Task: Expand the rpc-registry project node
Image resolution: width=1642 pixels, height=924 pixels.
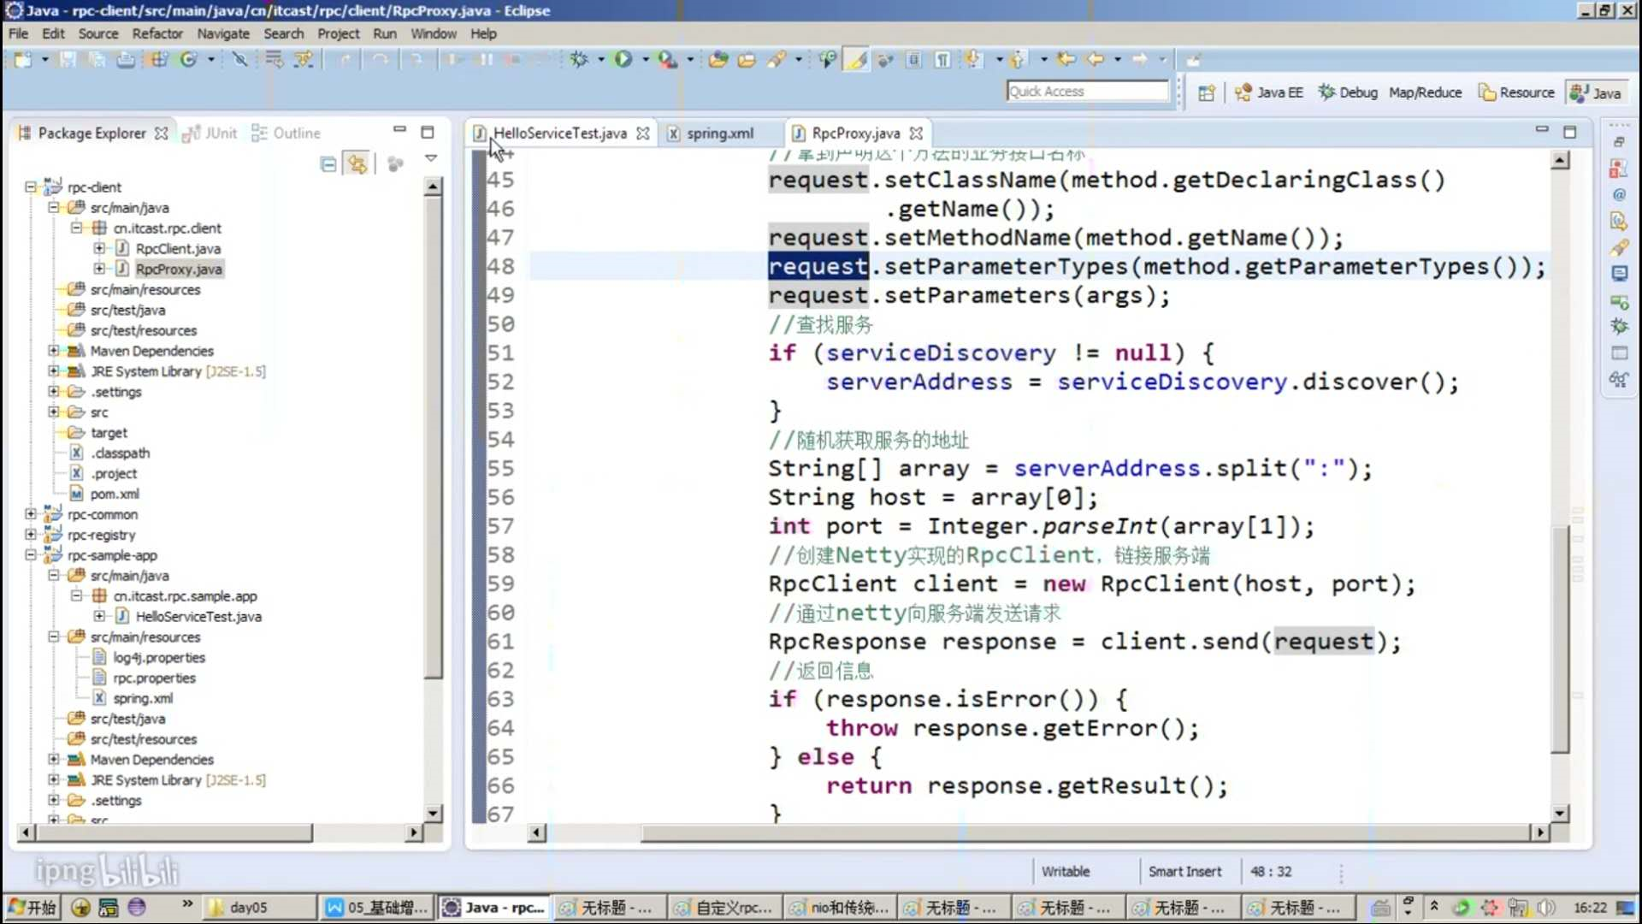Action: click(31, 535)
